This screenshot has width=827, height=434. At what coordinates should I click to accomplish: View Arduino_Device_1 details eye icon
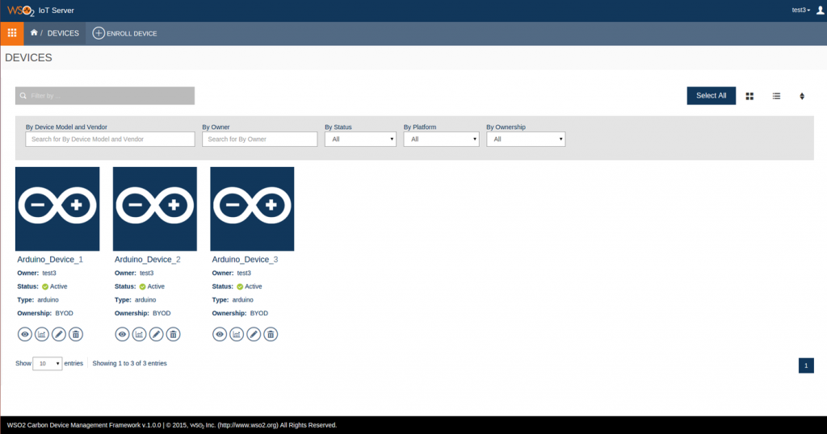25,334
